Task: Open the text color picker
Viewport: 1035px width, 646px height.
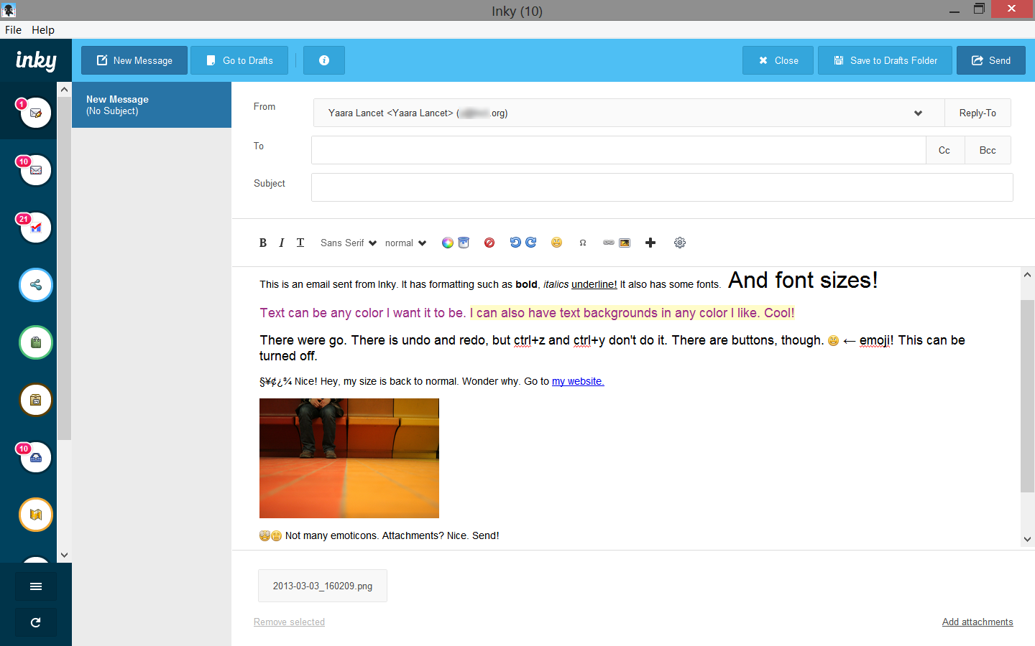Action: pos(447,243)
